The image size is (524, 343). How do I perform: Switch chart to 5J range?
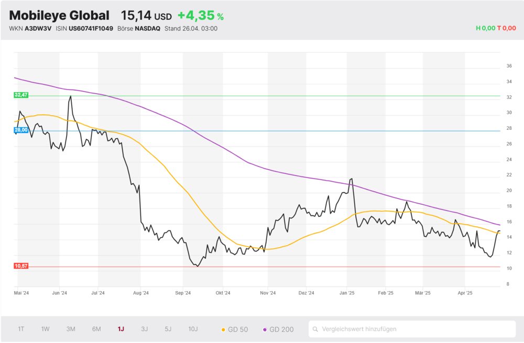coord(168,329)
